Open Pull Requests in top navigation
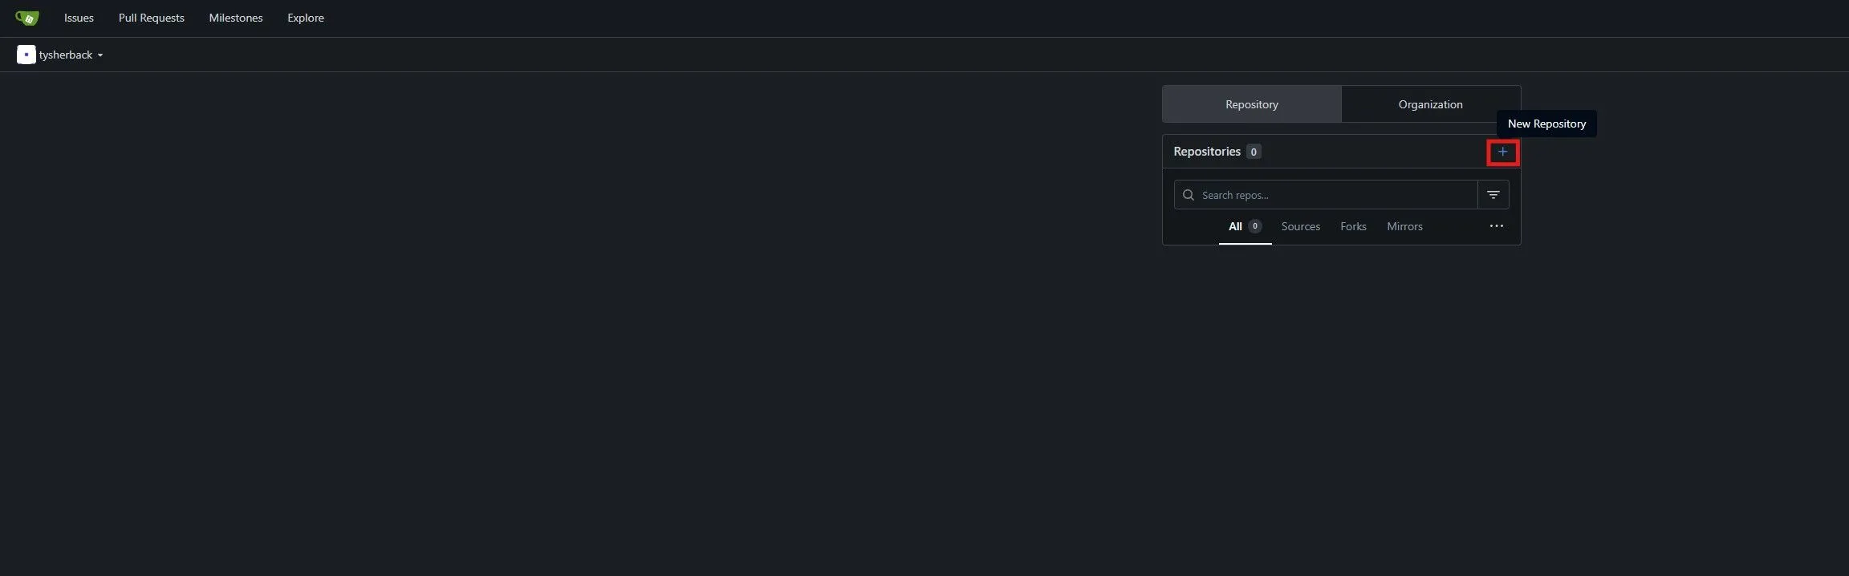The width and height of the screenshot is (1849, 576). click(152, 18)
